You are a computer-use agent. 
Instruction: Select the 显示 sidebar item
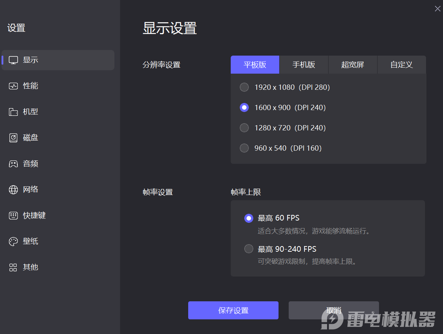30,60
